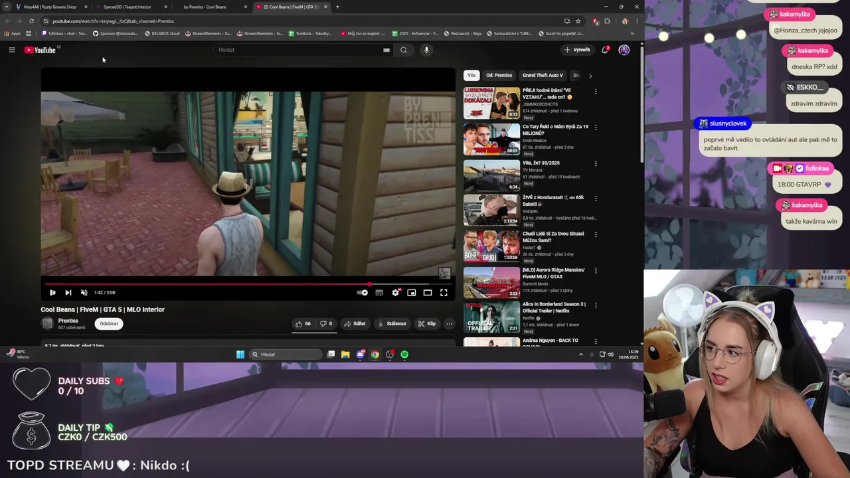850x478 pixels.
Task: Open options for Alice in Borderland trailer
Action: (596, 305)
